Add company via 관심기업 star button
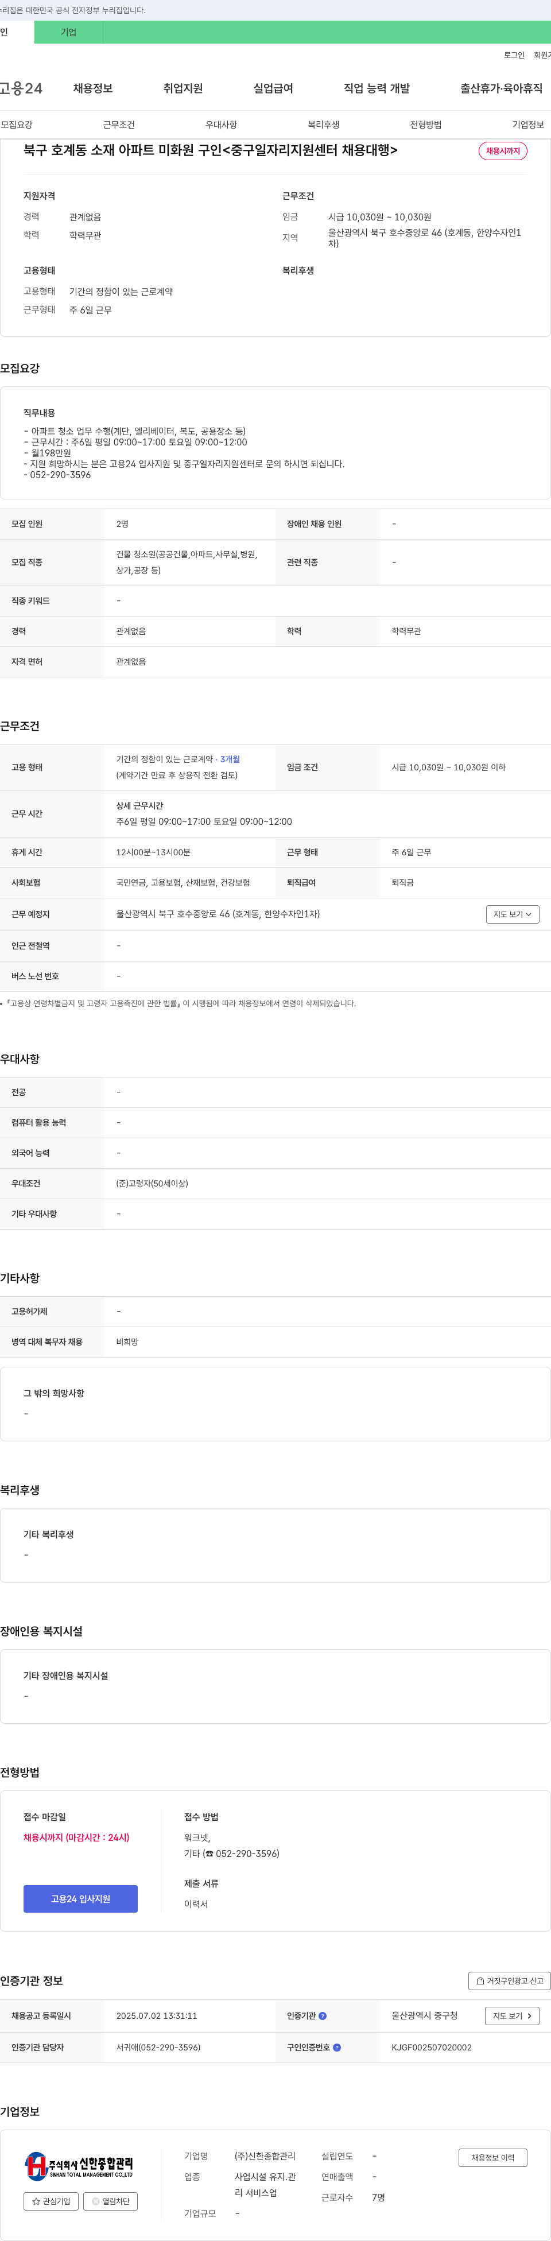The width and height of the screenshot is (551, 2241). click(51, 2201)
